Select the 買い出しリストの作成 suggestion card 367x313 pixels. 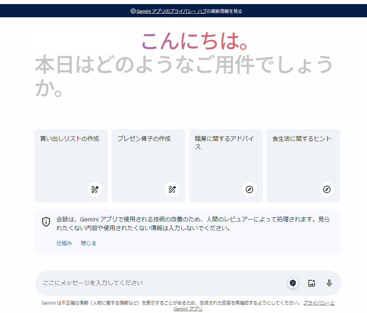pyautogui.click(x=71, y=166)
